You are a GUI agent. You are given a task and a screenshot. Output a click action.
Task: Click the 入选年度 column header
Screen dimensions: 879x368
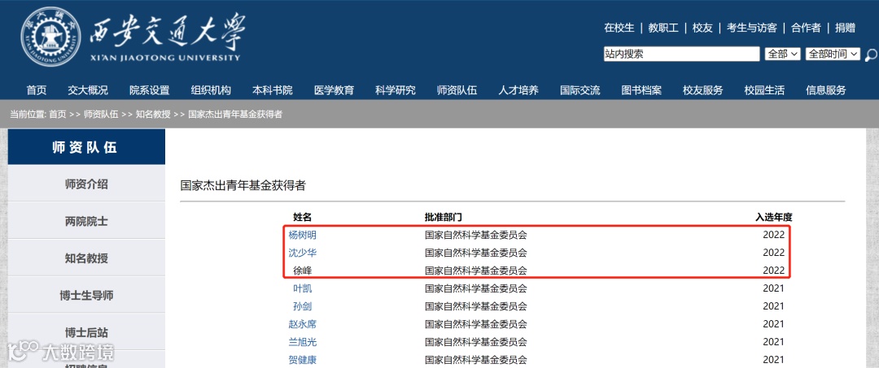[774, 217]
